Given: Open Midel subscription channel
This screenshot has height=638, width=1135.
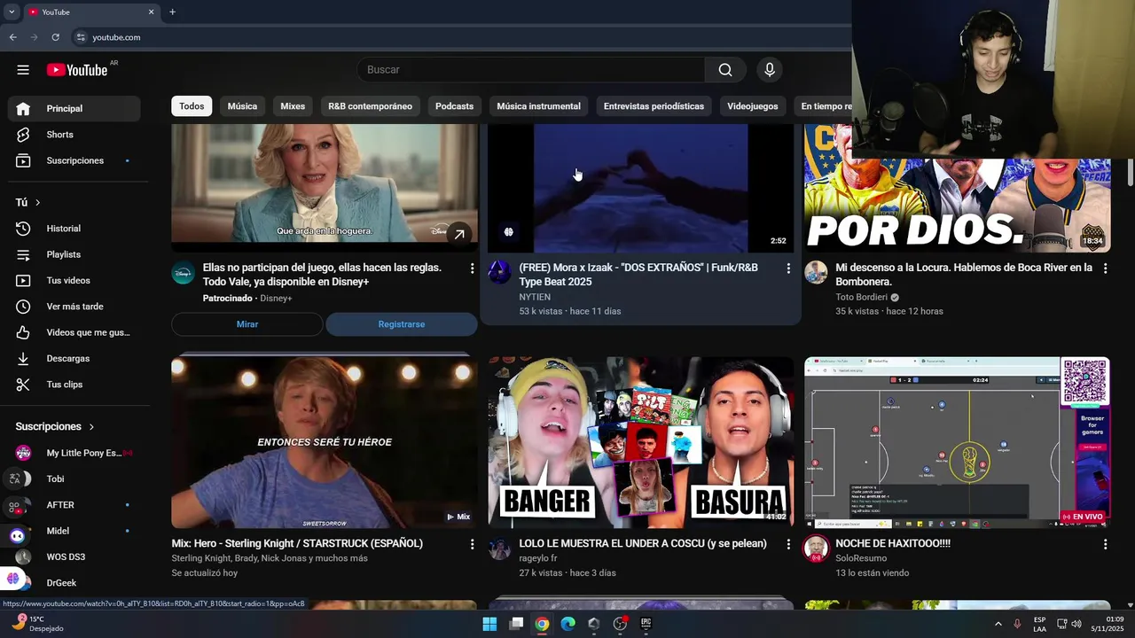Looking at the screenshot, I should point(74,531).
